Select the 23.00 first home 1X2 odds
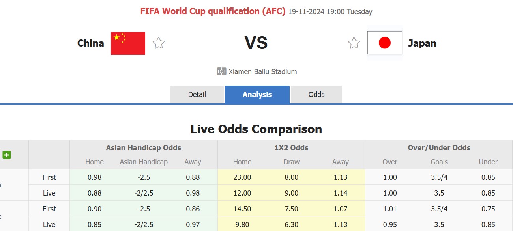This screenshot has width=513, height=231. tap(242, 177)
